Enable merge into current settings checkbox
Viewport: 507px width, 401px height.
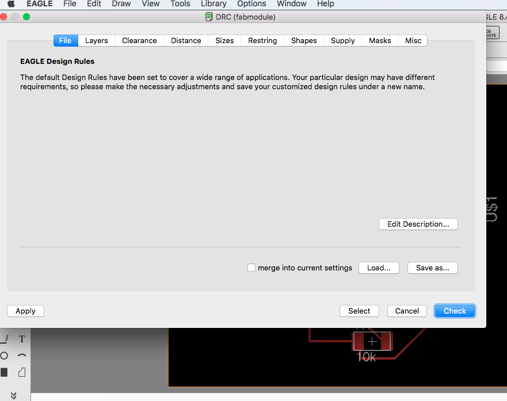point(251,268)
